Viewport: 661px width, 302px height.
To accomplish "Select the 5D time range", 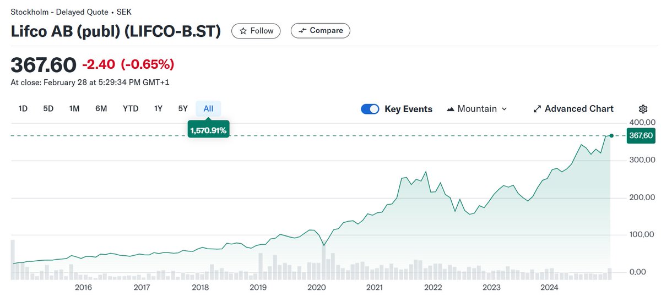I will pyautogui.click(x=48, y=109).
